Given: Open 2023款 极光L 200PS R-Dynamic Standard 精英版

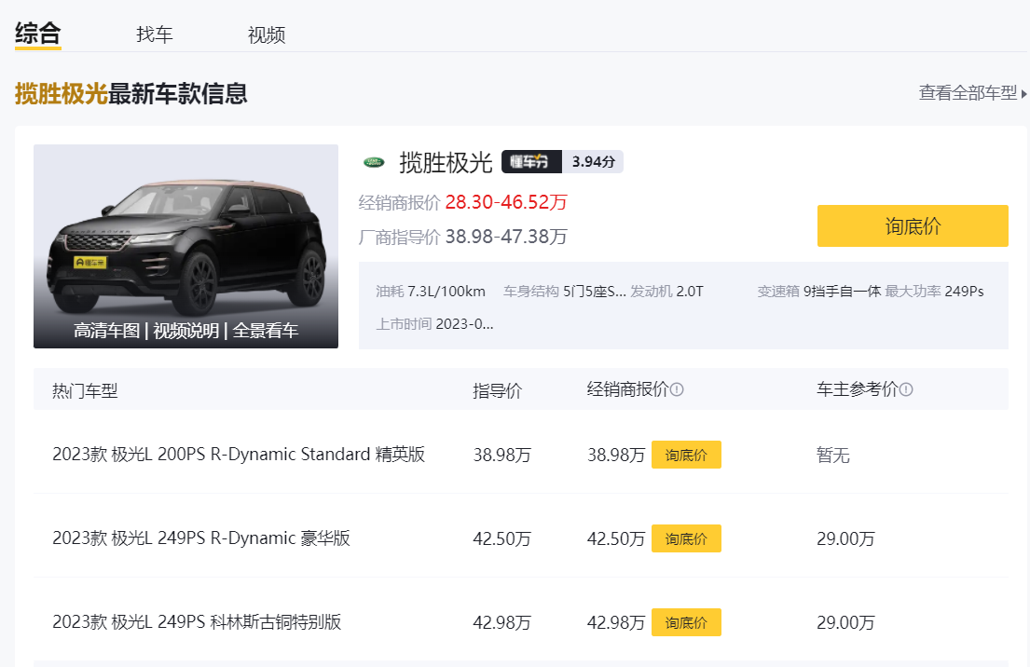Looking at the screenshot, I should coord(239,455).
